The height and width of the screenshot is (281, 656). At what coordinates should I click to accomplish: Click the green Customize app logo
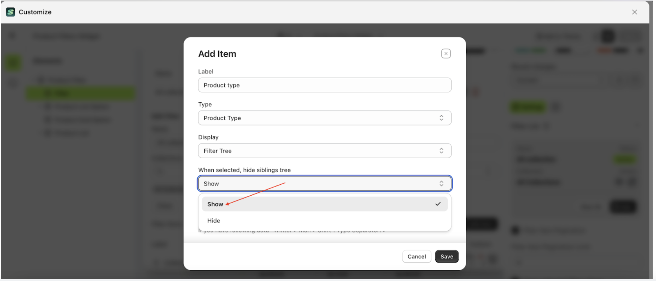pos(10,12)
